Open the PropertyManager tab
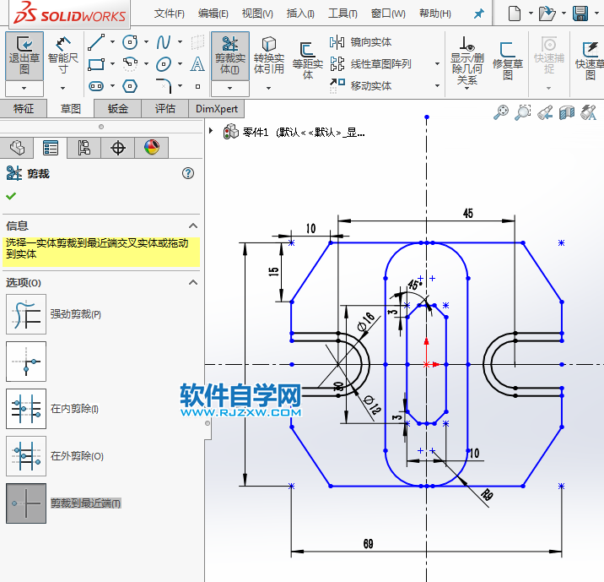Screen dimensions: 604x582 tap(51, 148)
